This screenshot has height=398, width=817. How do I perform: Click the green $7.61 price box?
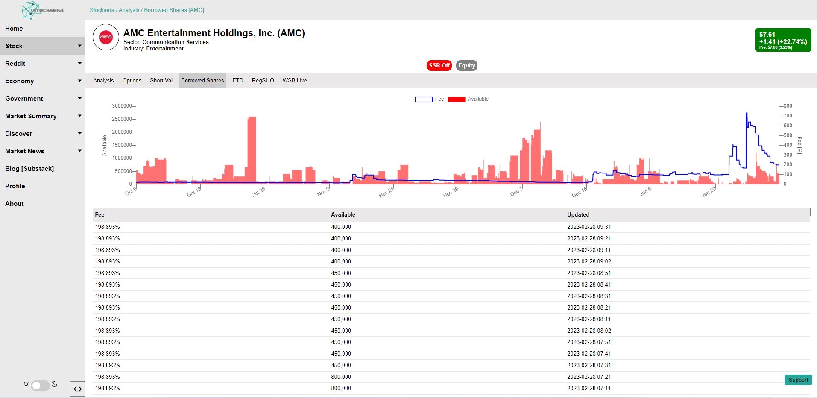tap(783, 40)
